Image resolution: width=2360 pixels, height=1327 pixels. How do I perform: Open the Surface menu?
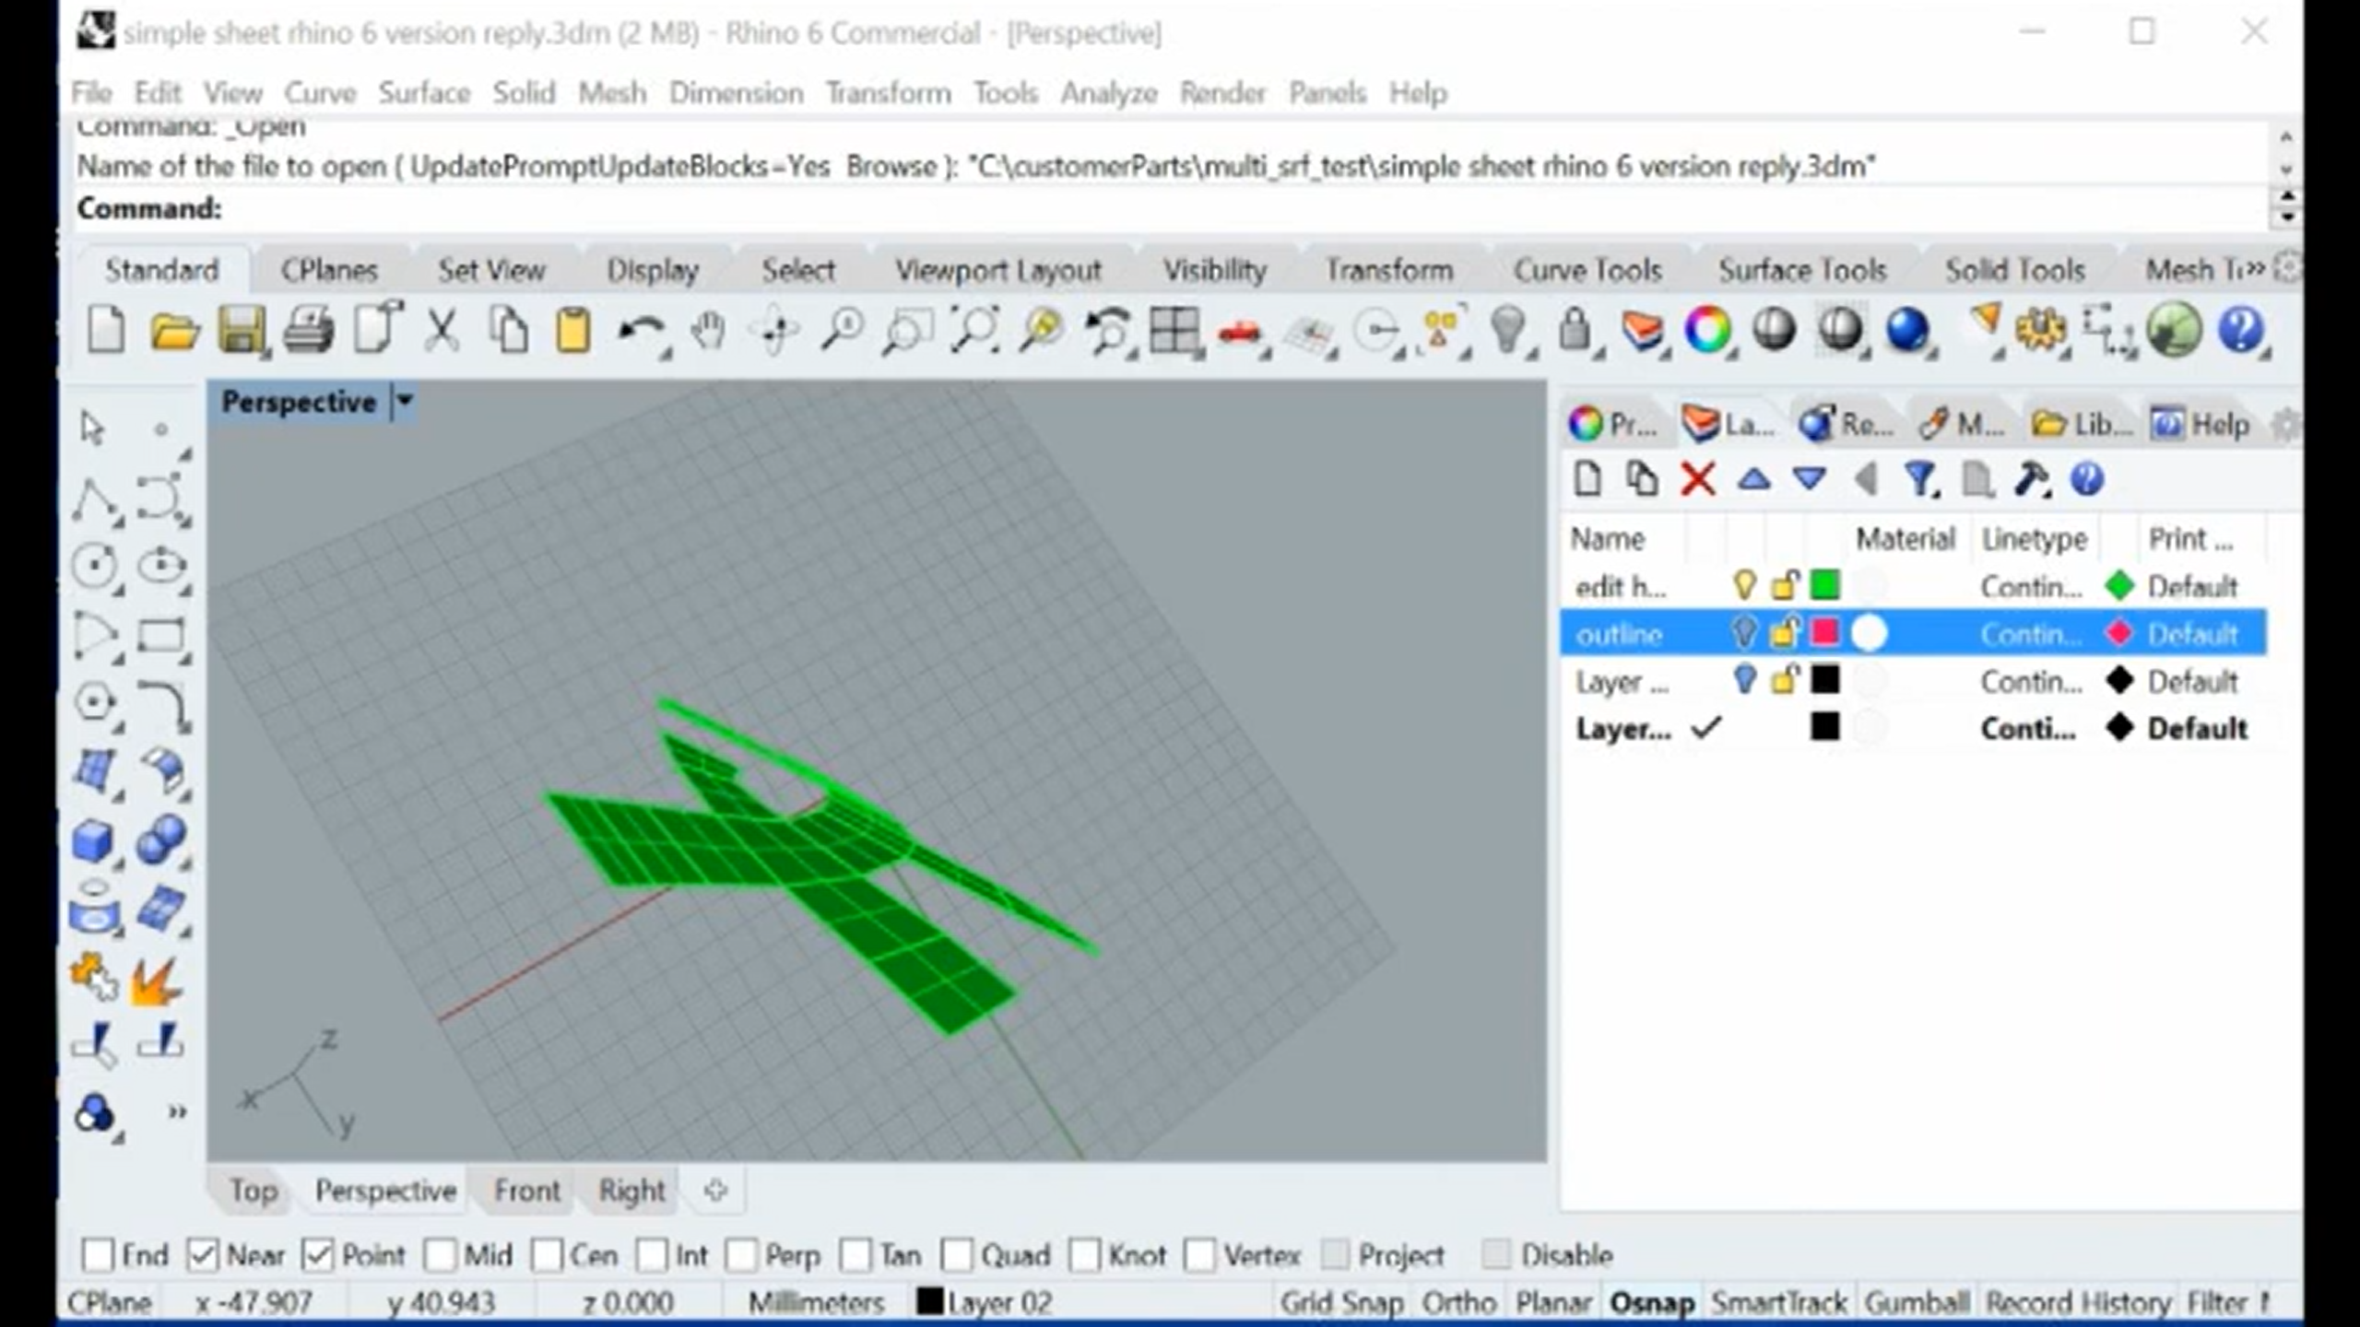[x=424, y=93]
